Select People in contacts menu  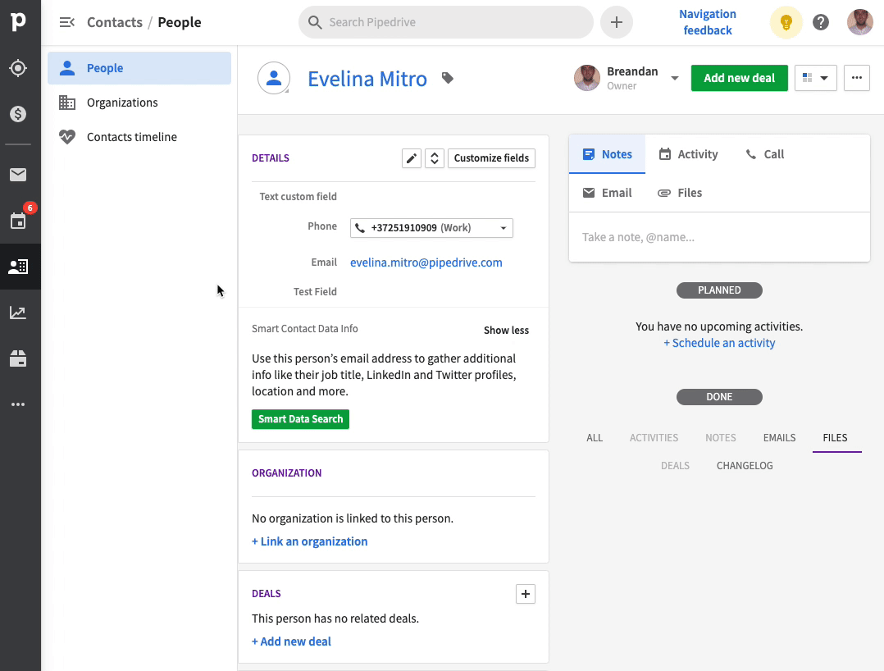[139, 68]
